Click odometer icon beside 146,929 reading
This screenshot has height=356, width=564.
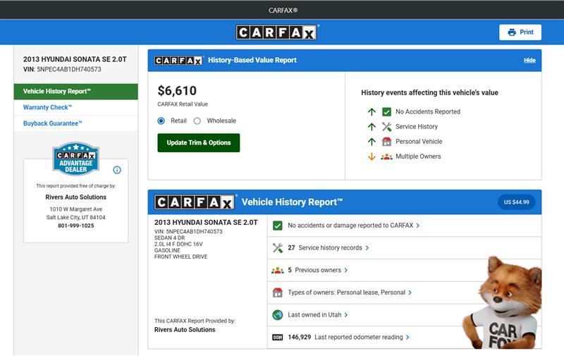pyautogui.click(x=277, y=337)
